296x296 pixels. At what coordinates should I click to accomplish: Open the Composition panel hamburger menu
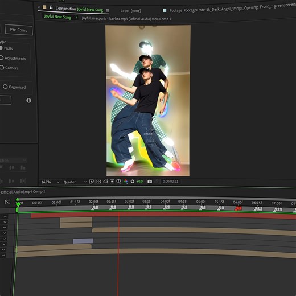108,10
